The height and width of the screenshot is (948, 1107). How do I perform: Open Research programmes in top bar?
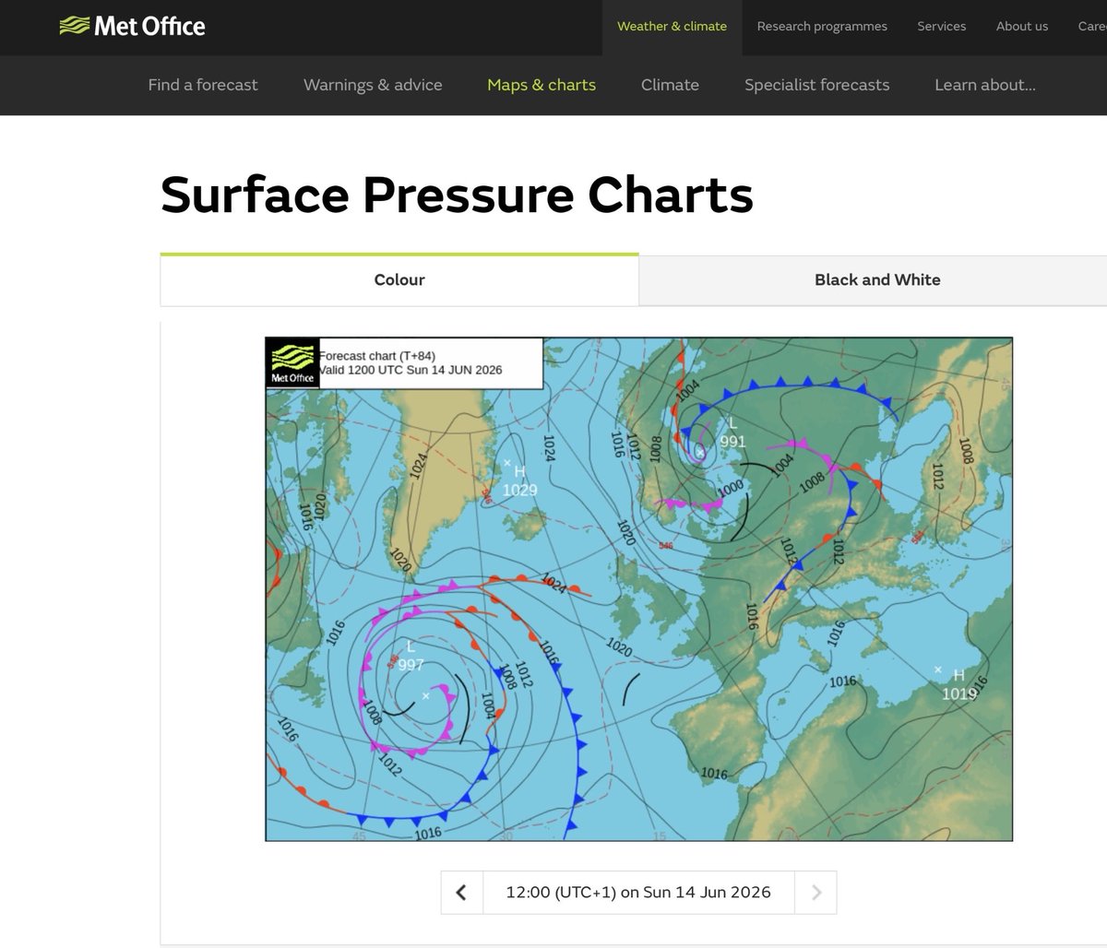[x=822, y=26]
